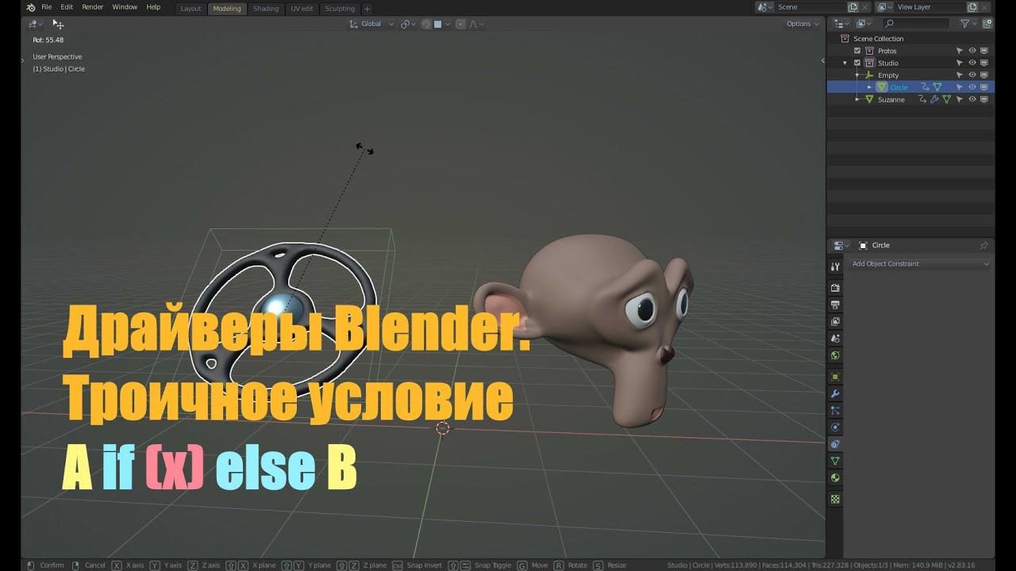The width and height of the screenshot is (1016, 571).
Task: Hide Studio collection with eye icon
Action: [972, 63]
